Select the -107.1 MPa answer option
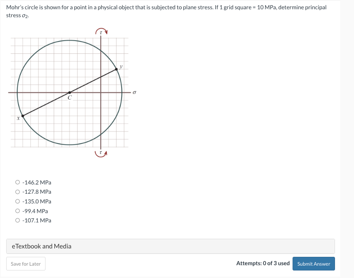This screenshot has width=354, height=278. point(17,220)
